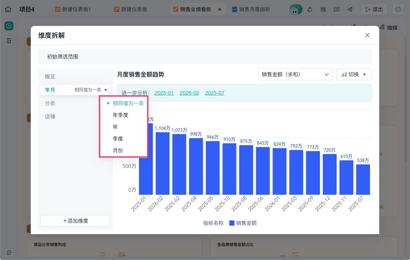The image size is (410, 260).
Task: Follow the 2026-02 further analysis link
Action: click(x=189, y=93)
